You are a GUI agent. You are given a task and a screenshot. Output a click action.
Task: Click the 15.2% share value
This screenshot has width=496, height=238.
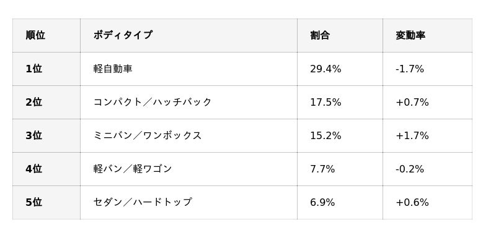tap(325, 135)
